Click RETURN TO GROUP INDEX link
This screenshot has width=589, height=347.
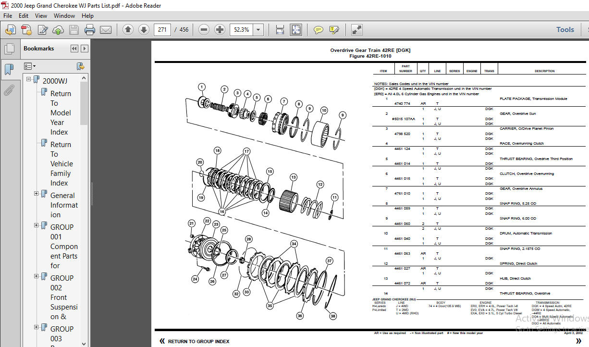click(x=198, y=341)
